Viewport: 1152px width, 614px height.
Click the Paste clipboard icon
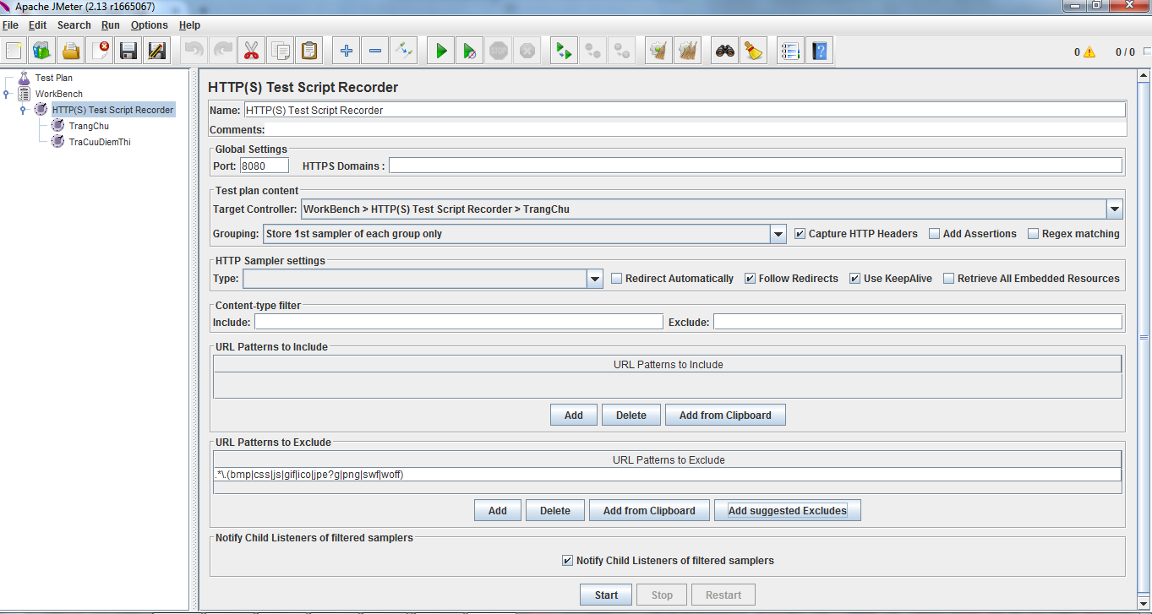pyautogui.click(x=308, y=51)
